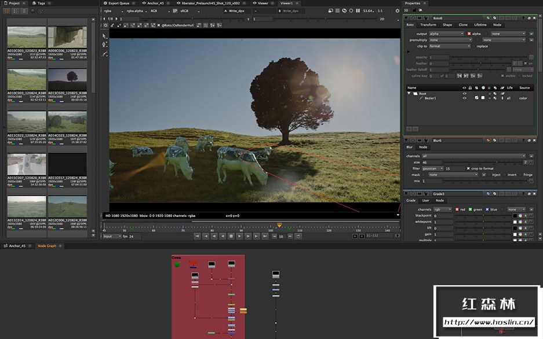
Task: Open the Roto output alpha dropdown
Action: coord(446,34)
